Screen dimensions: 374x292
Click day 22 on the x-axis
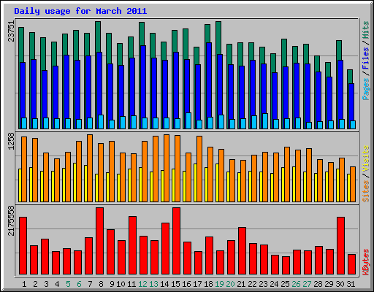[x=252, y=284]
